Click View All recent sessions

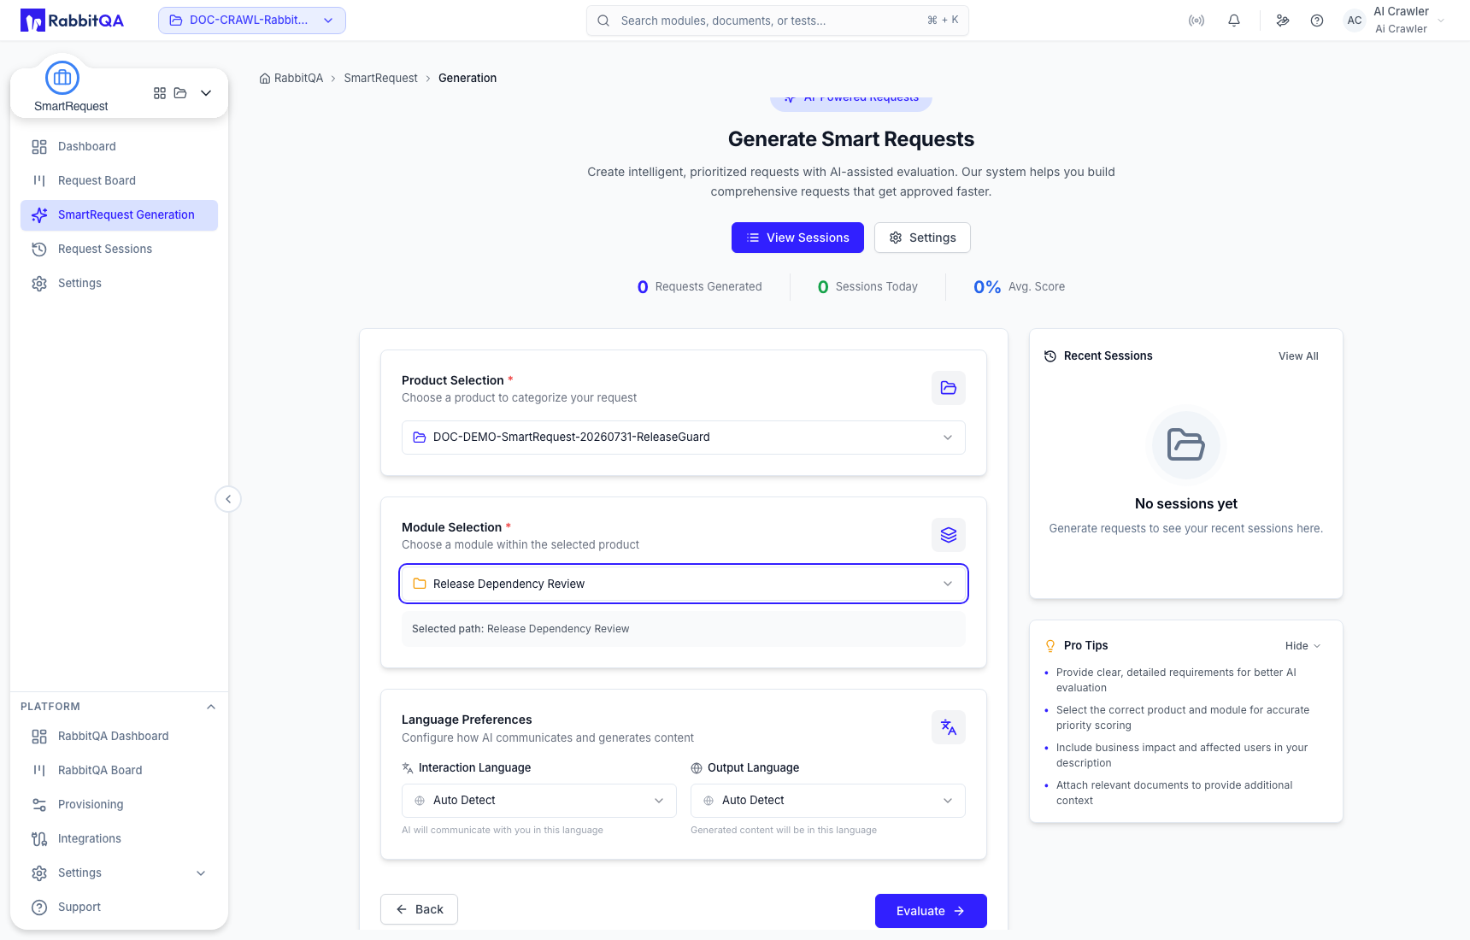pos(1298,356)
